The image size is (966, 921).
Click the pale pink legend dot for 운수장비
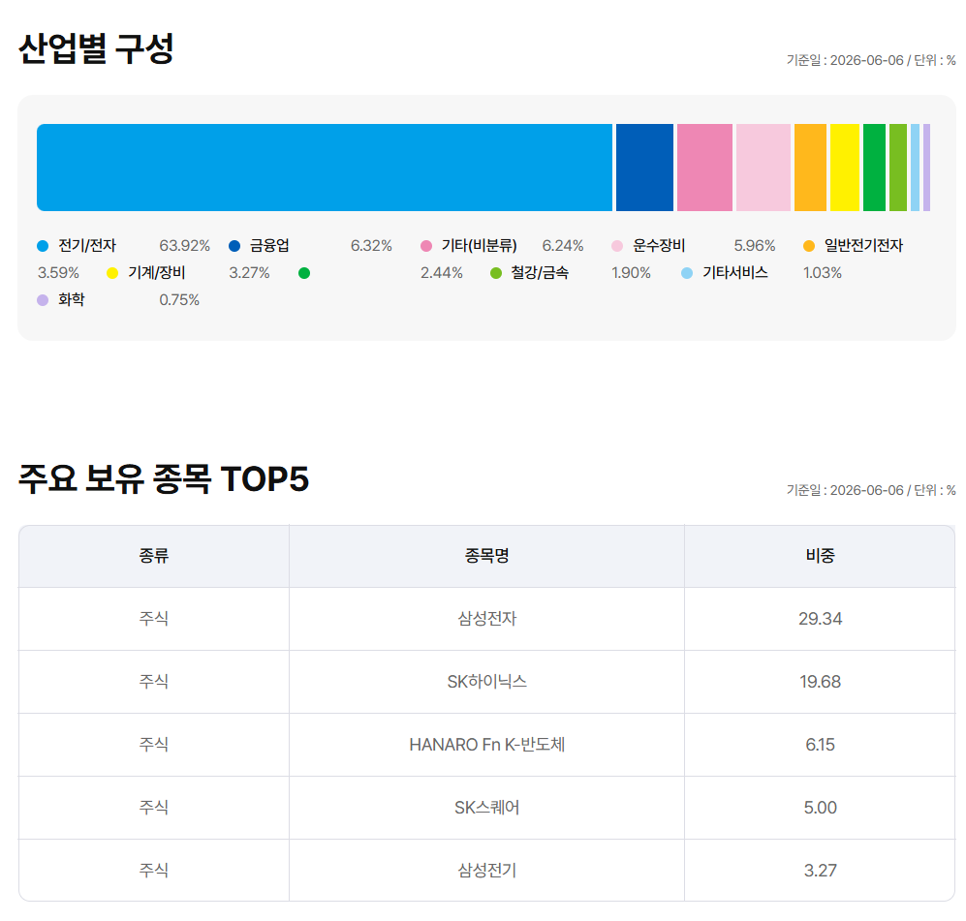[x=617, y=246]
